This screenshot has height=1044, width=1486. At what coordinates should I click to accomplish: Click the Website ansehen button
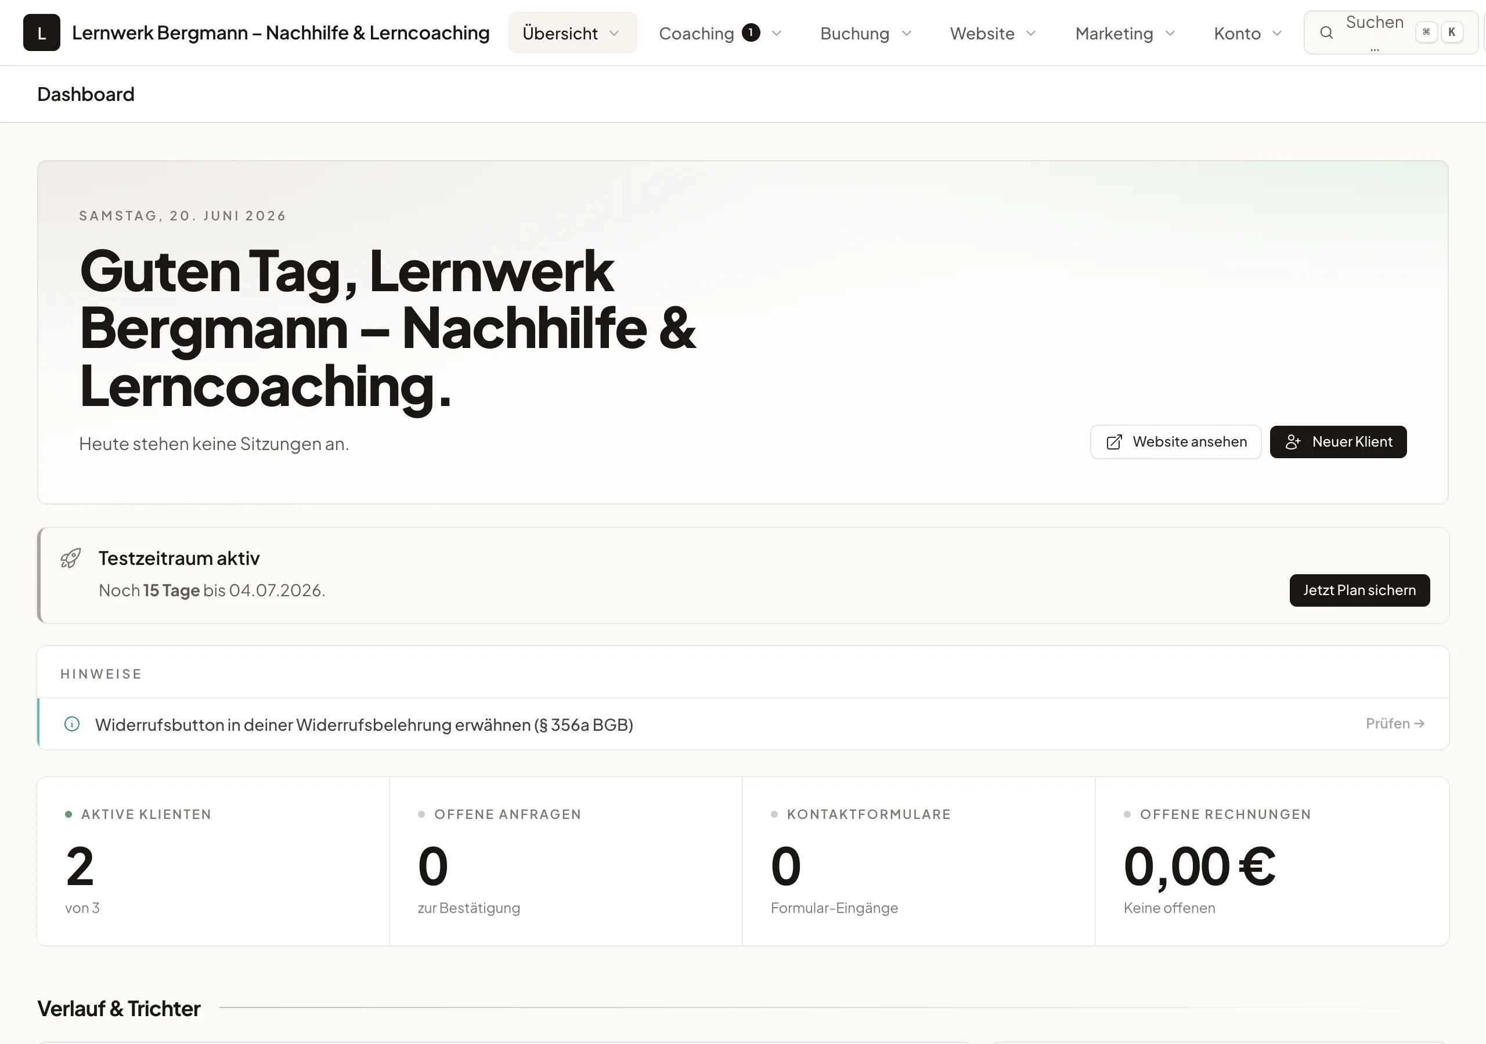pyautogui.click(x=1176, y=442)
